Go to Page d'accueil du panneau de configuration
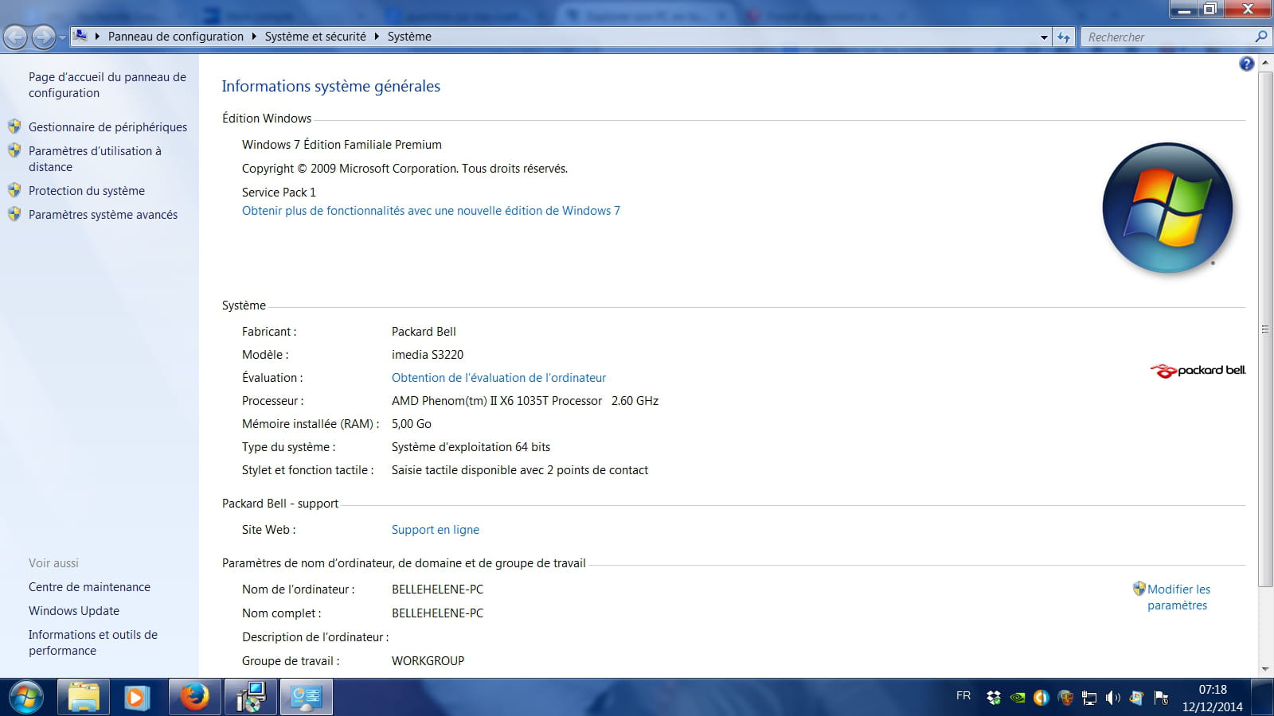1274x716 pixels. point(107,85)
